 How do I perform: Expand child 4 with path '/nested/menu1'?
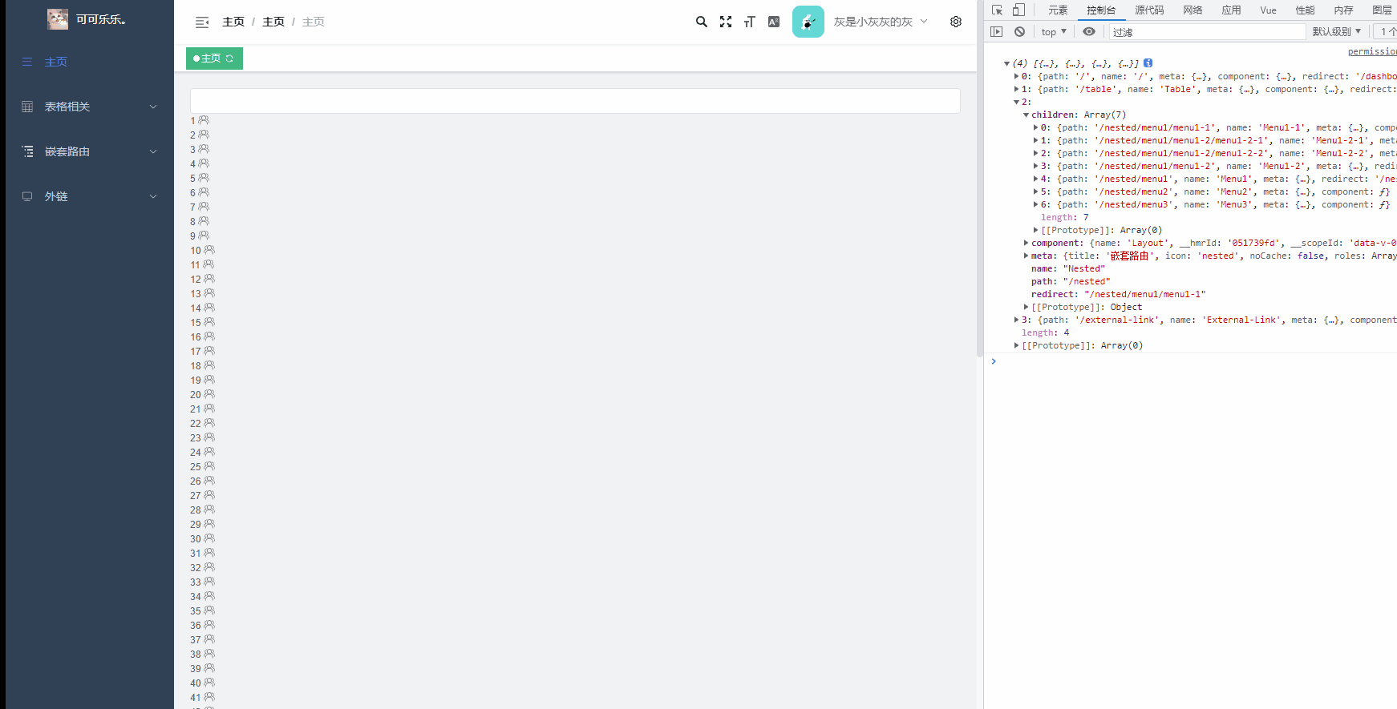[1036, 179]
